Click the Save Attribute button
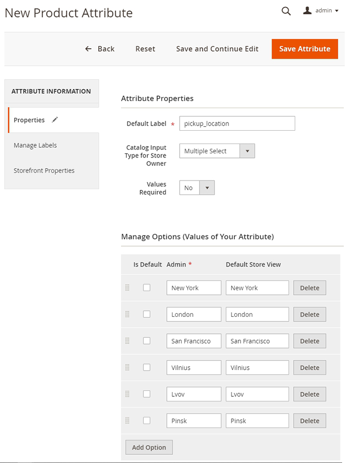Screen dimensions: 350x463 tap(304, 49)
